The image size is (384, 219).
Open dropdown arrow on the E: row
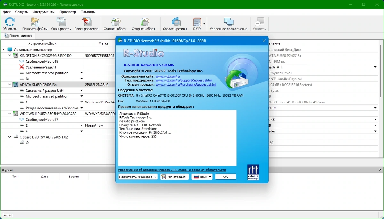coord(82,125)
